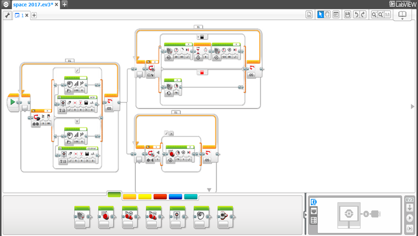This screenshot has width=418, height=236.
Task: Switch to the space 2017.ev3 project tab
Action: coord(32,4)
